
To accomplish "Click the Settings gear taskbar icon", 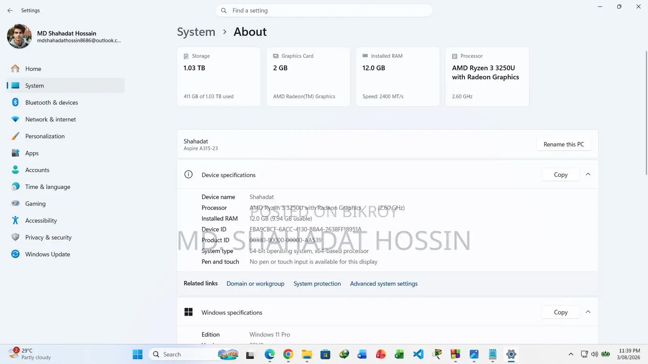I will point(511,355).
